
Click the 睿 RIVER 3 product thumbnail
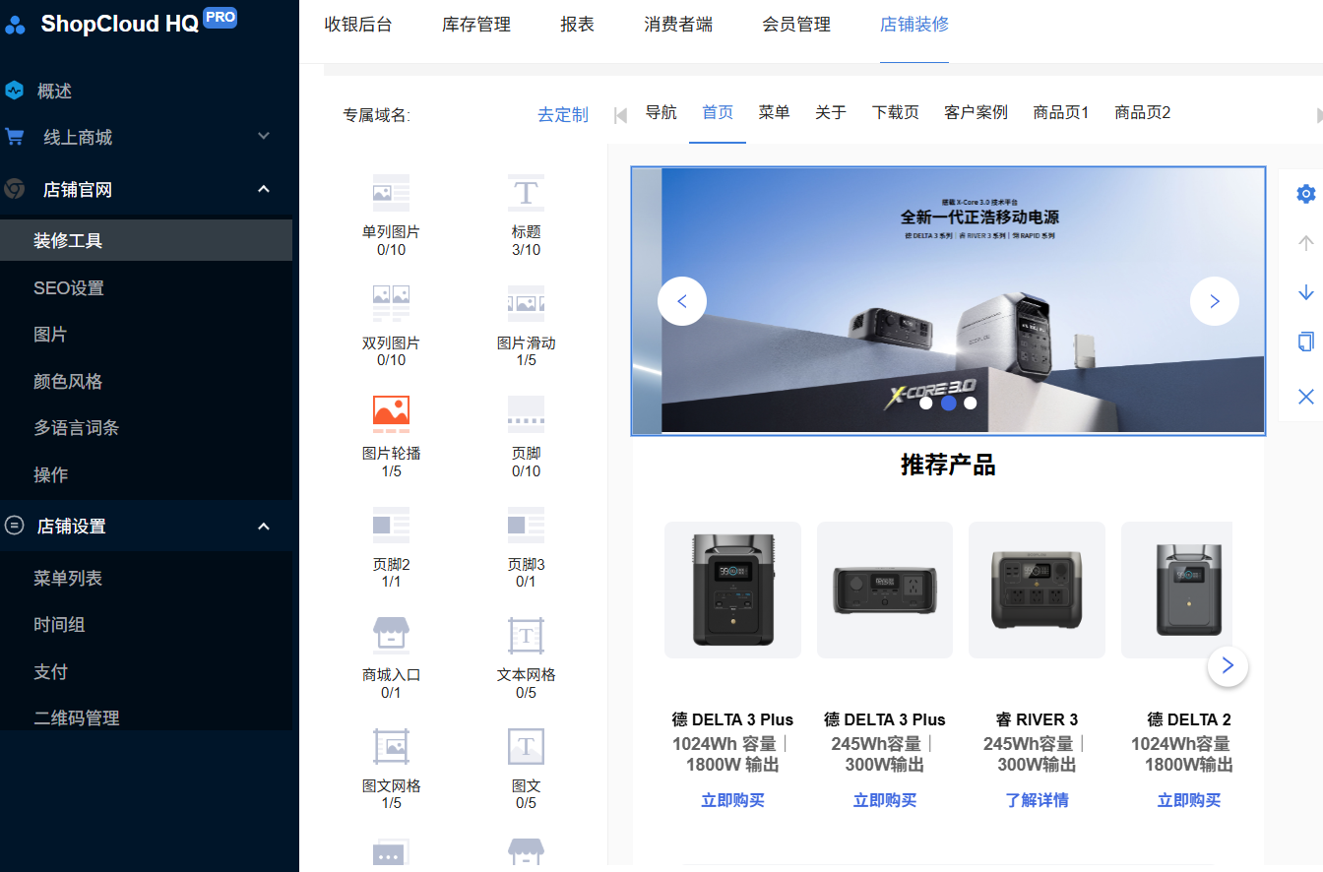click(1037, 590)
